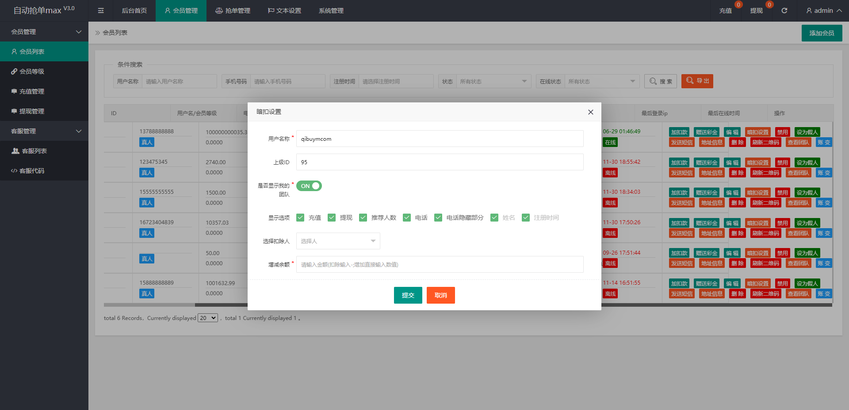Cancel the dialog with the 取消 button

(x=441, y=295)
